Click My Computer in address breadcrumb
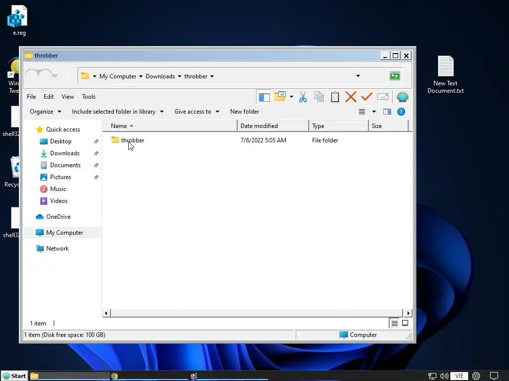Image resolution: width=509 pixels, height=381 pixels. [x=118, y=76]
